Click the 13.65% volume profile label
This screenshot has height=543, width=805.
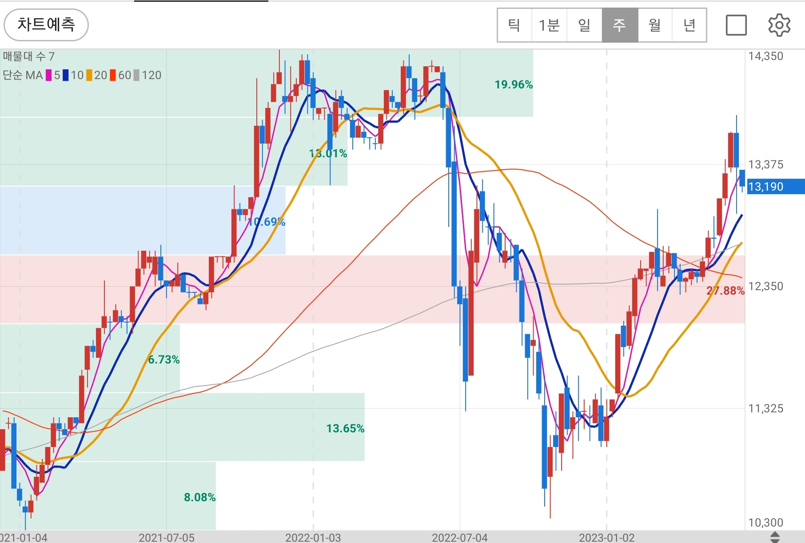(345, 428)
